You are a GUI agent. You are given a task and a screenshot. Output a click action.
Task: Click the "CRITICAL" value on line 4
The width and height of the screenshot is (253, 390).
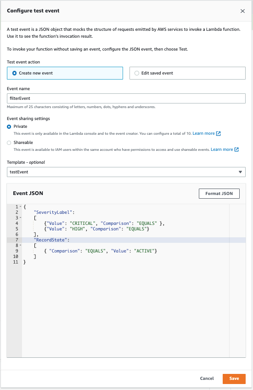[83, 224]
